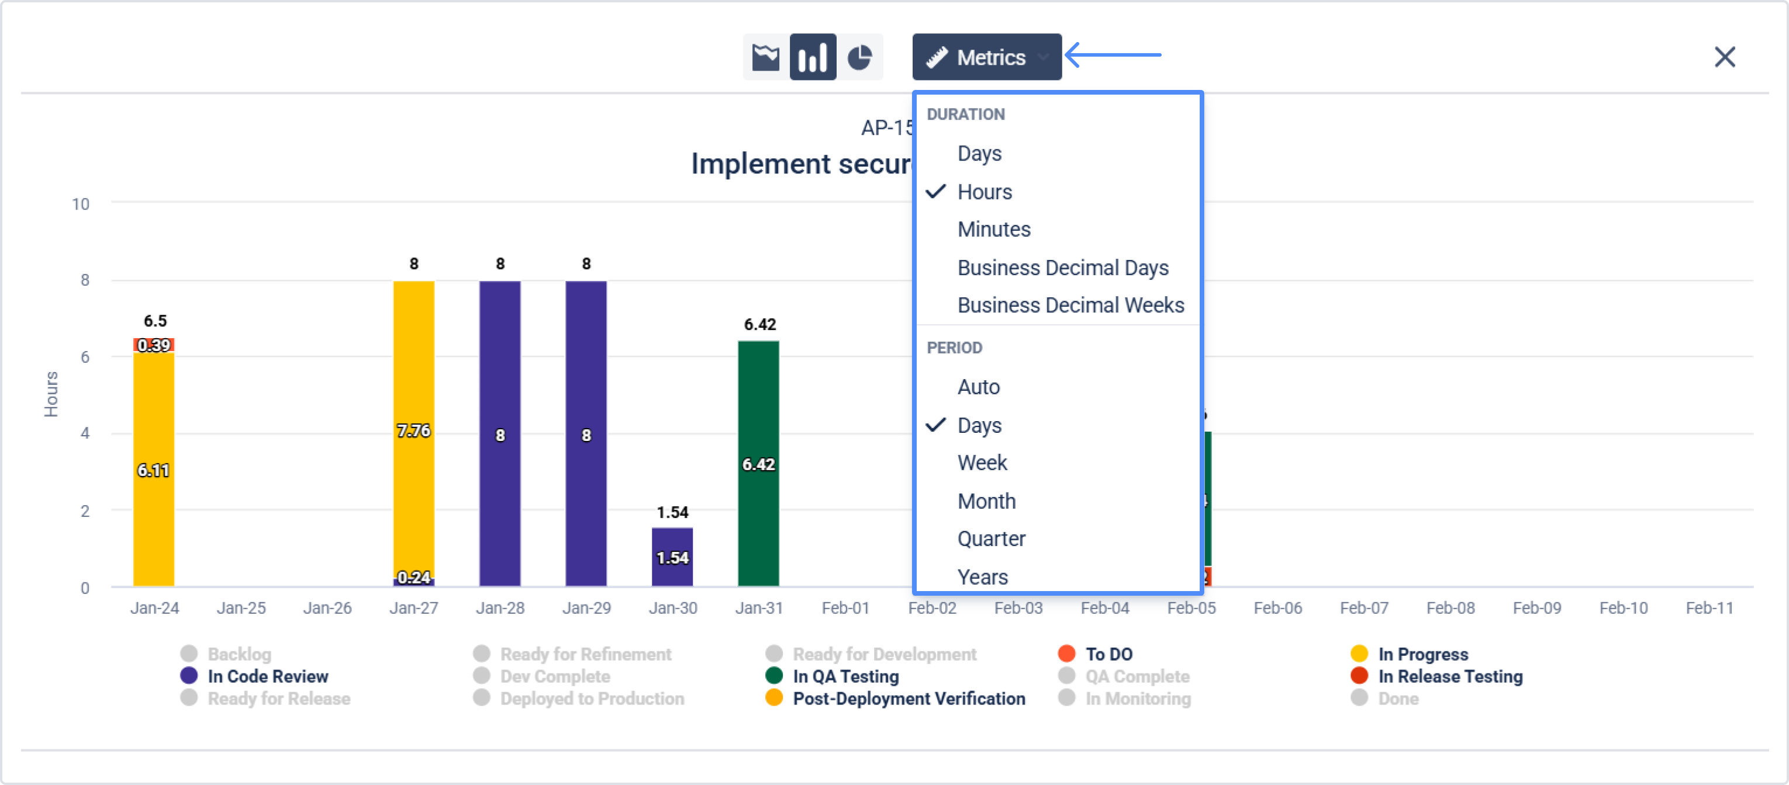Toggle the In Progress legend series

click(1423, 654)
